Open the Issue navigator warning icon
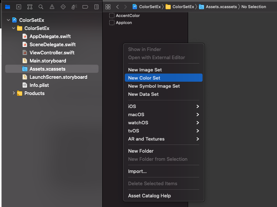The image size is (277, 207). pos(52,7)
